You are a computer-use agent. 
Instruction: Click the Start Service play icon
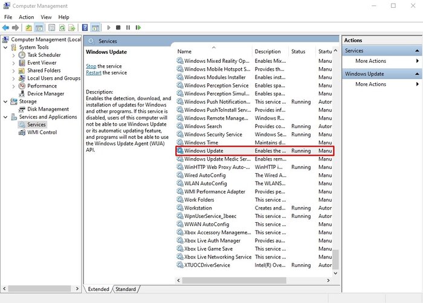tap(109, 28)
